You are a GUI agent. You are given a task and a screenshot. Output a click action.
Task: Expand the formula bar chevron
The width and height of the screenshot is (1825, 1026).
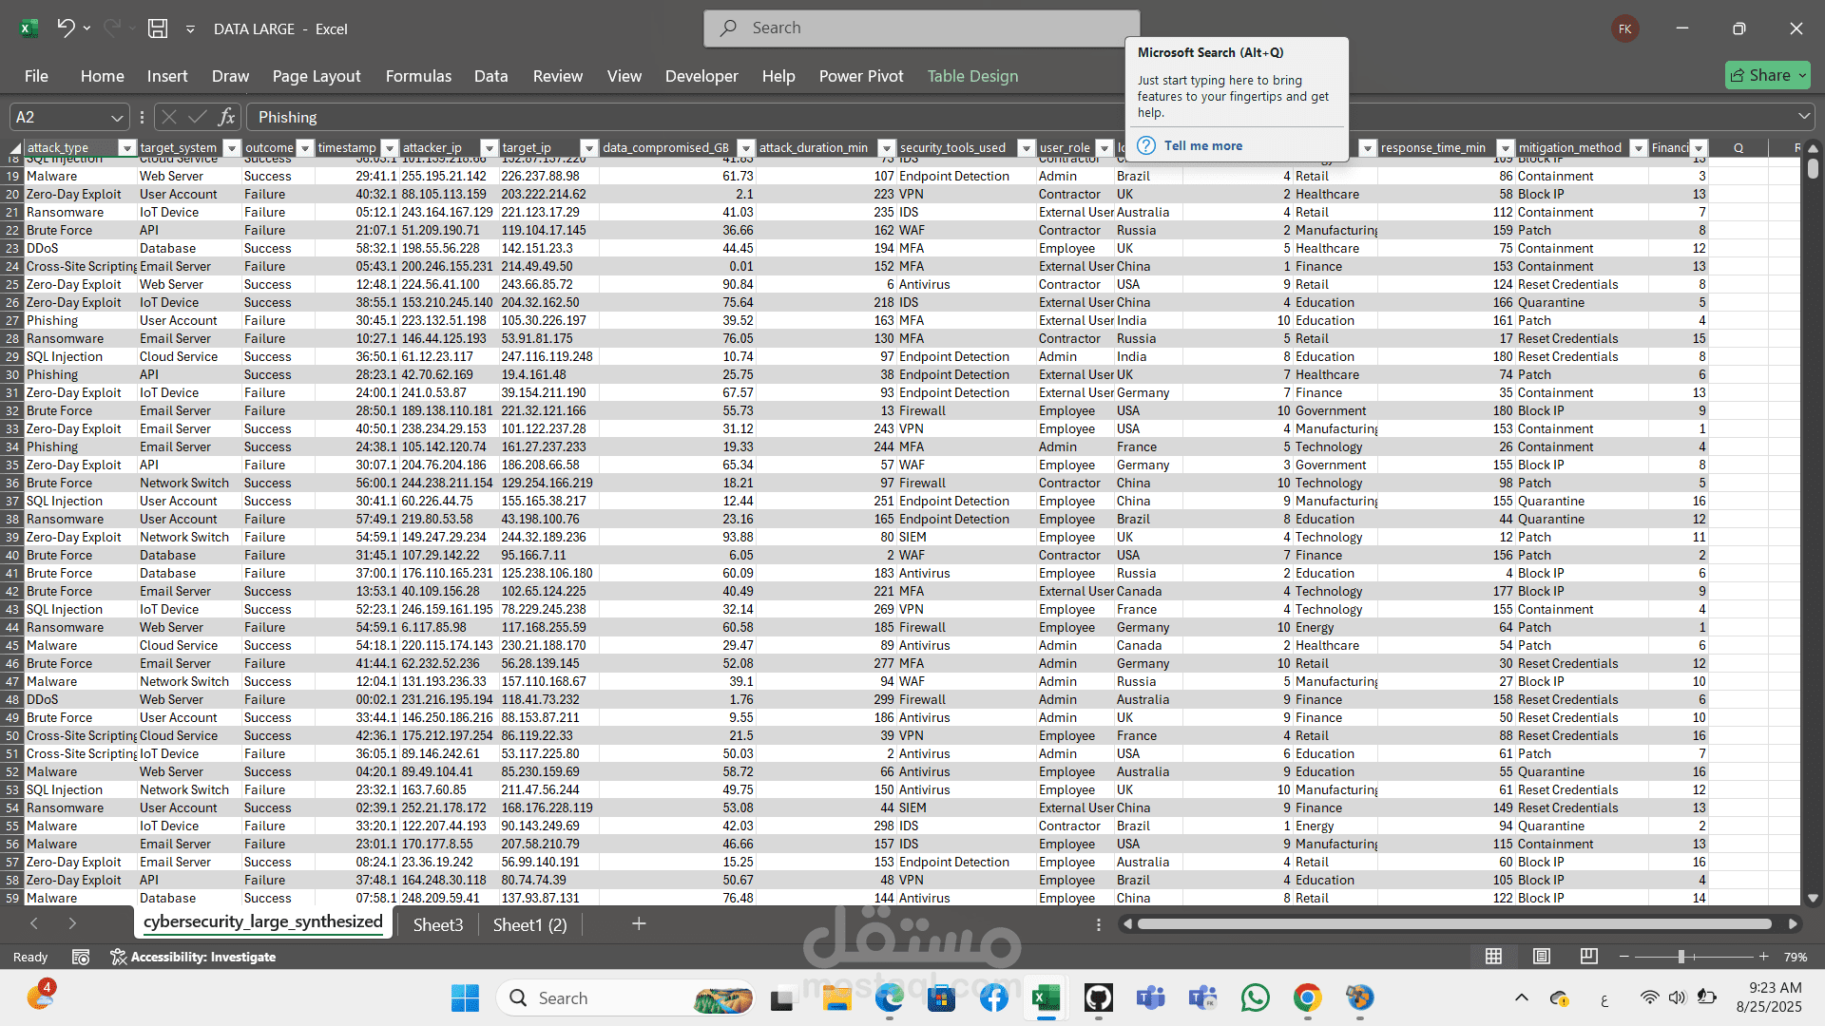1804,117
